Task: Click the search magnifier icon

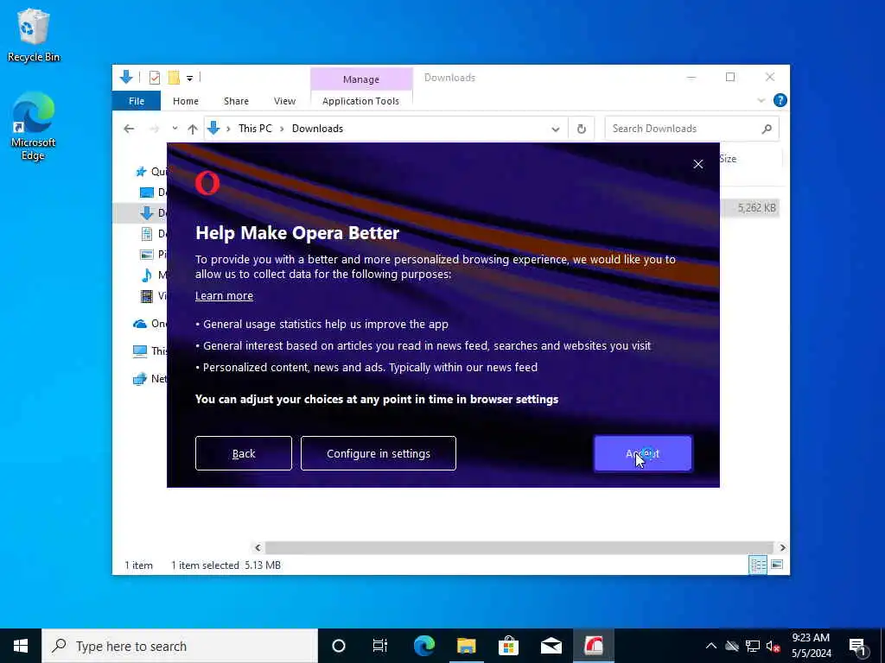Action: point(767,129)
